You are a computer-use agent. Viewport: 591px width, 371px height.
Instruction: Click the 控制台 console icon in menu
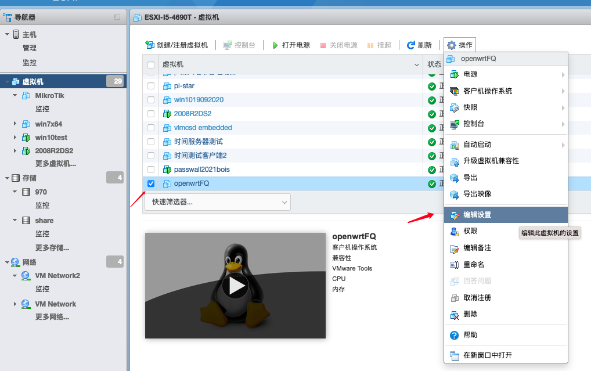[455, 124]
